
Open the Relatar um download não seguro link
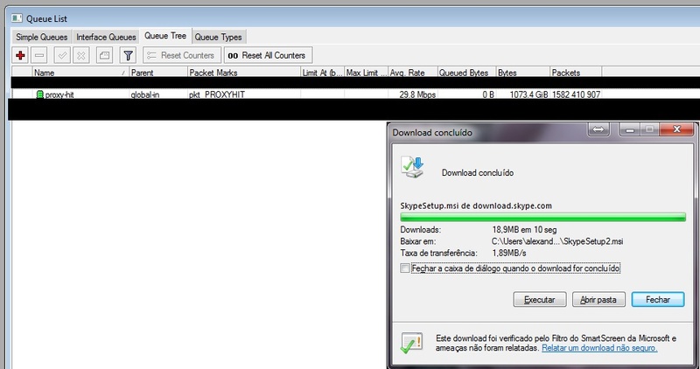pos(599,348)
